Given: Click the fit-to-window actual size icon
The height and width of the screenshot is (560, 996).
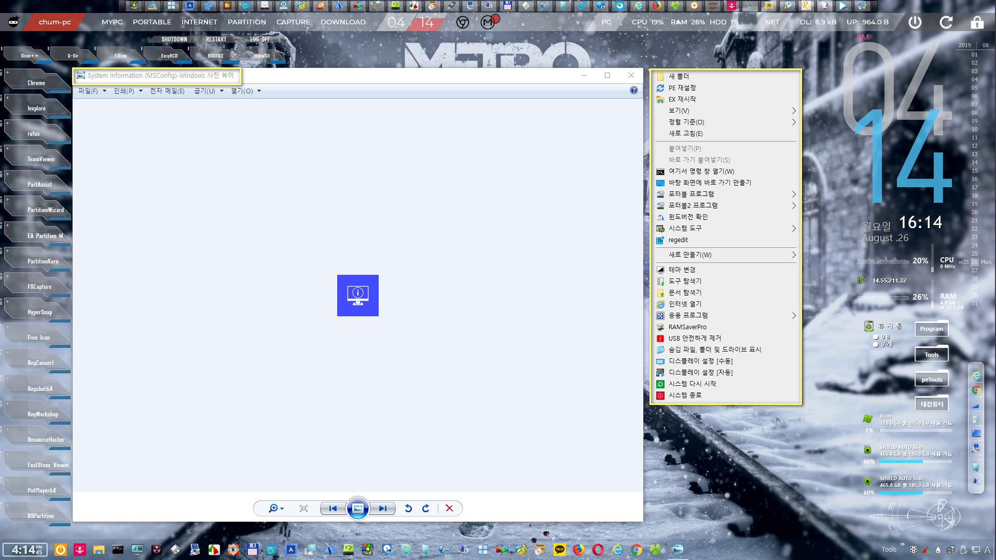Looking at the screenshot, I should (x=303, y=508).
